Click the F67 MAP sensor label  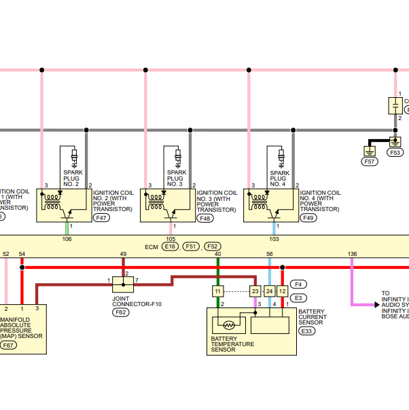pyautogui.click(x=8, y=346)
